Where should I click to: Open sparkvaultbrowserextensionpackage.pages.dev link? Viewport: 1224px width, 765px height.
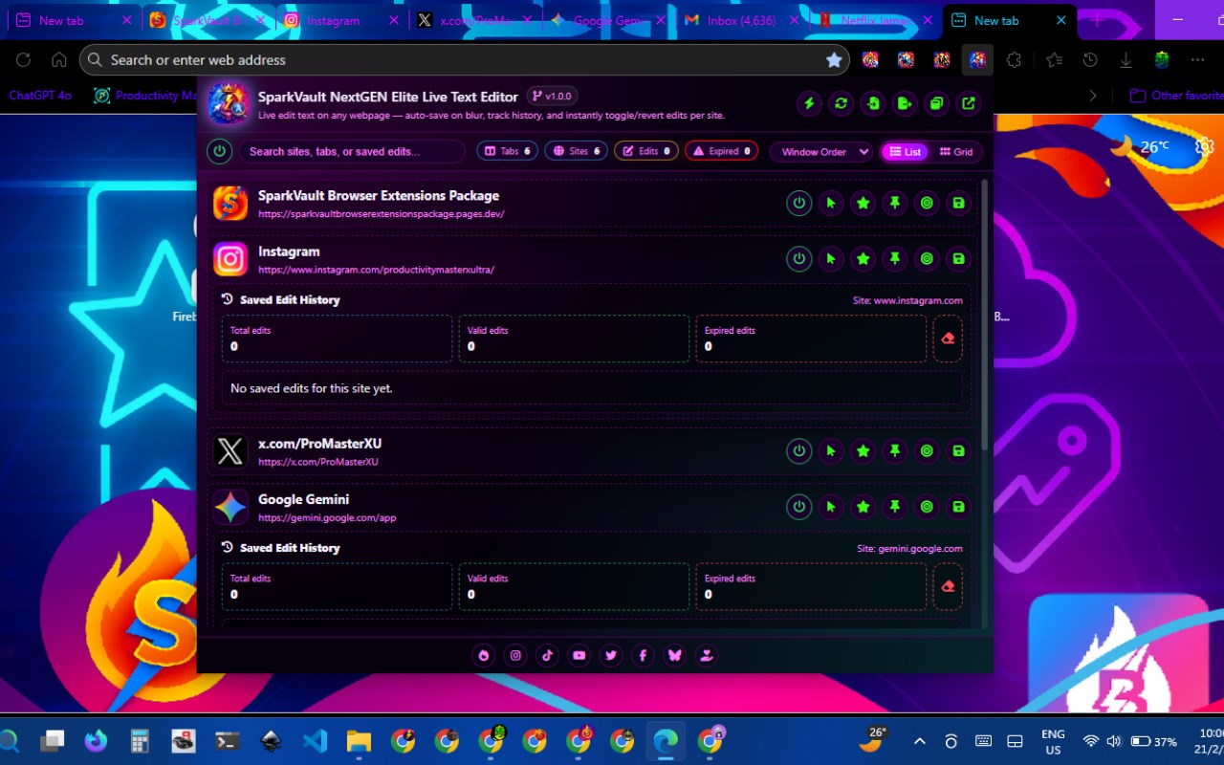(x=381, y=214)
